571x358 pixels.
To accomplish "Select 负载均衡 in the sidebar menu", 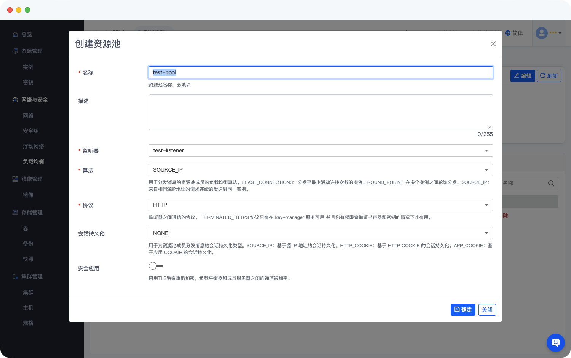I will point(33,161).
